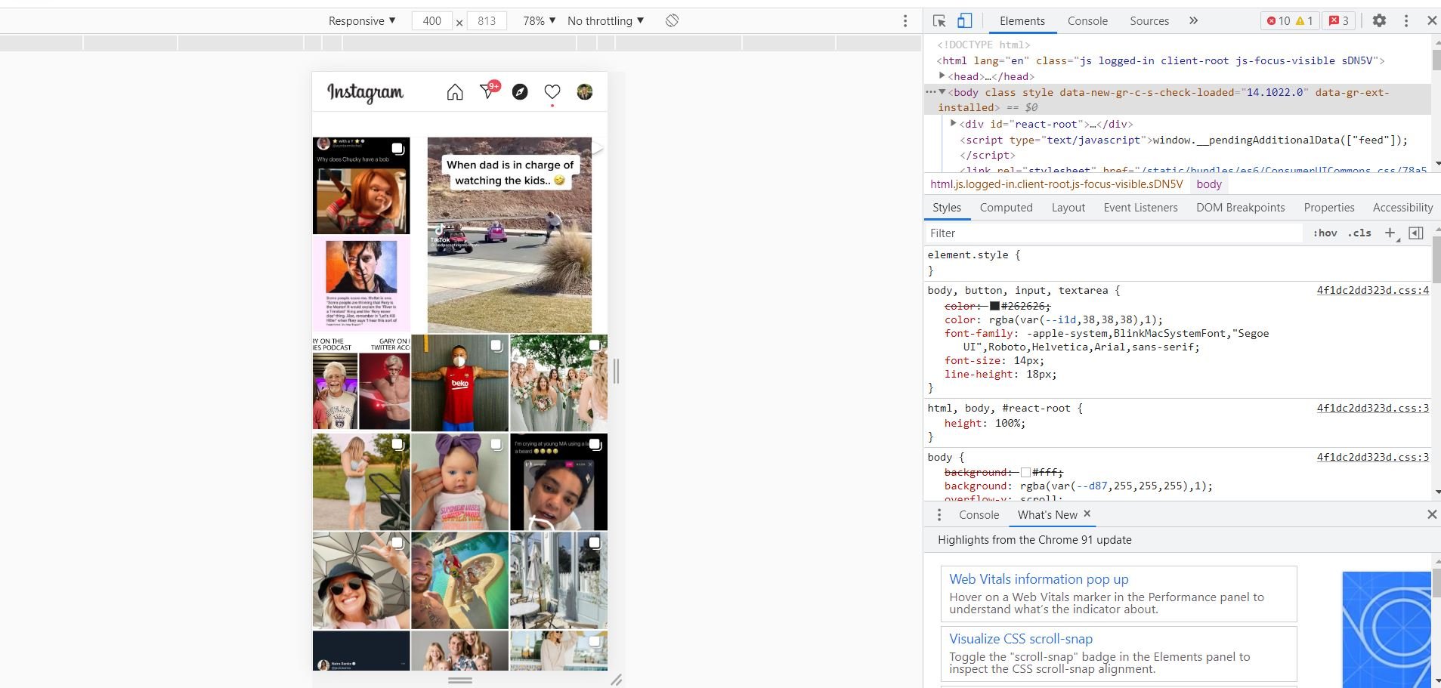Viewport: 1441px width, 688px height.
Task: Click the viewport width field 400
Action: pyautogui.click(x=432, y=21)
